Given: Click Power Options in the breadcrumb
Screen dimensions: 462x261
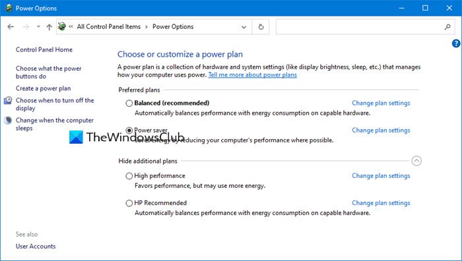Looking at the screenshot, I should [173, 26].
